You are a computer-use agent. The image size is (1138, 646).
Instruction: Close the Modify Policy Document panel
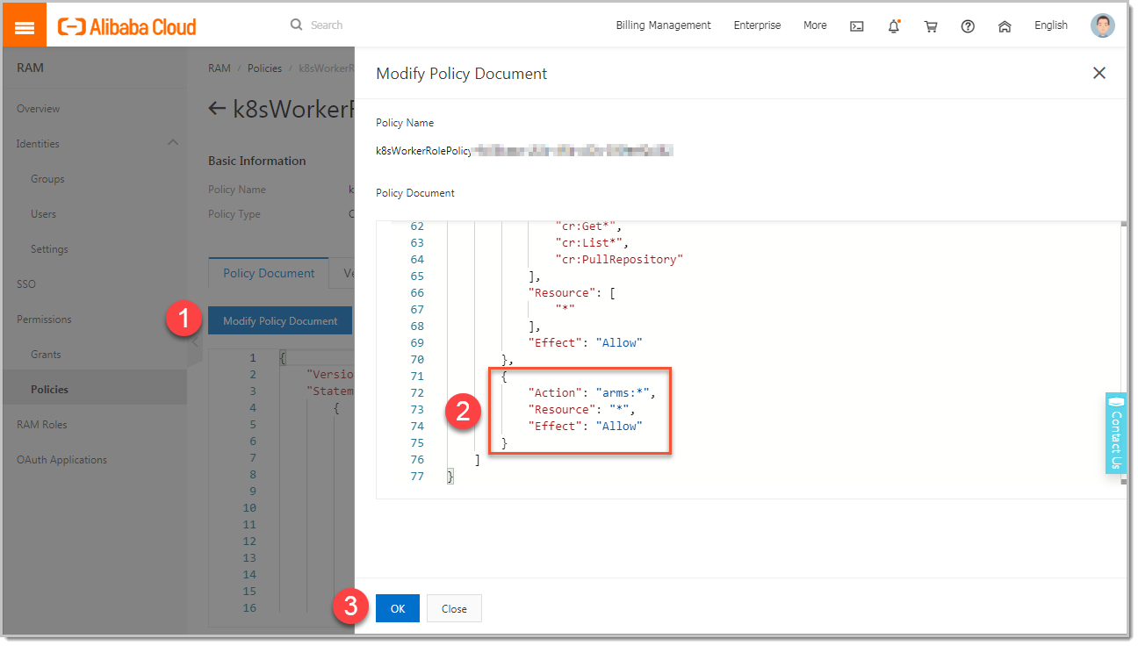point(1098,74)
